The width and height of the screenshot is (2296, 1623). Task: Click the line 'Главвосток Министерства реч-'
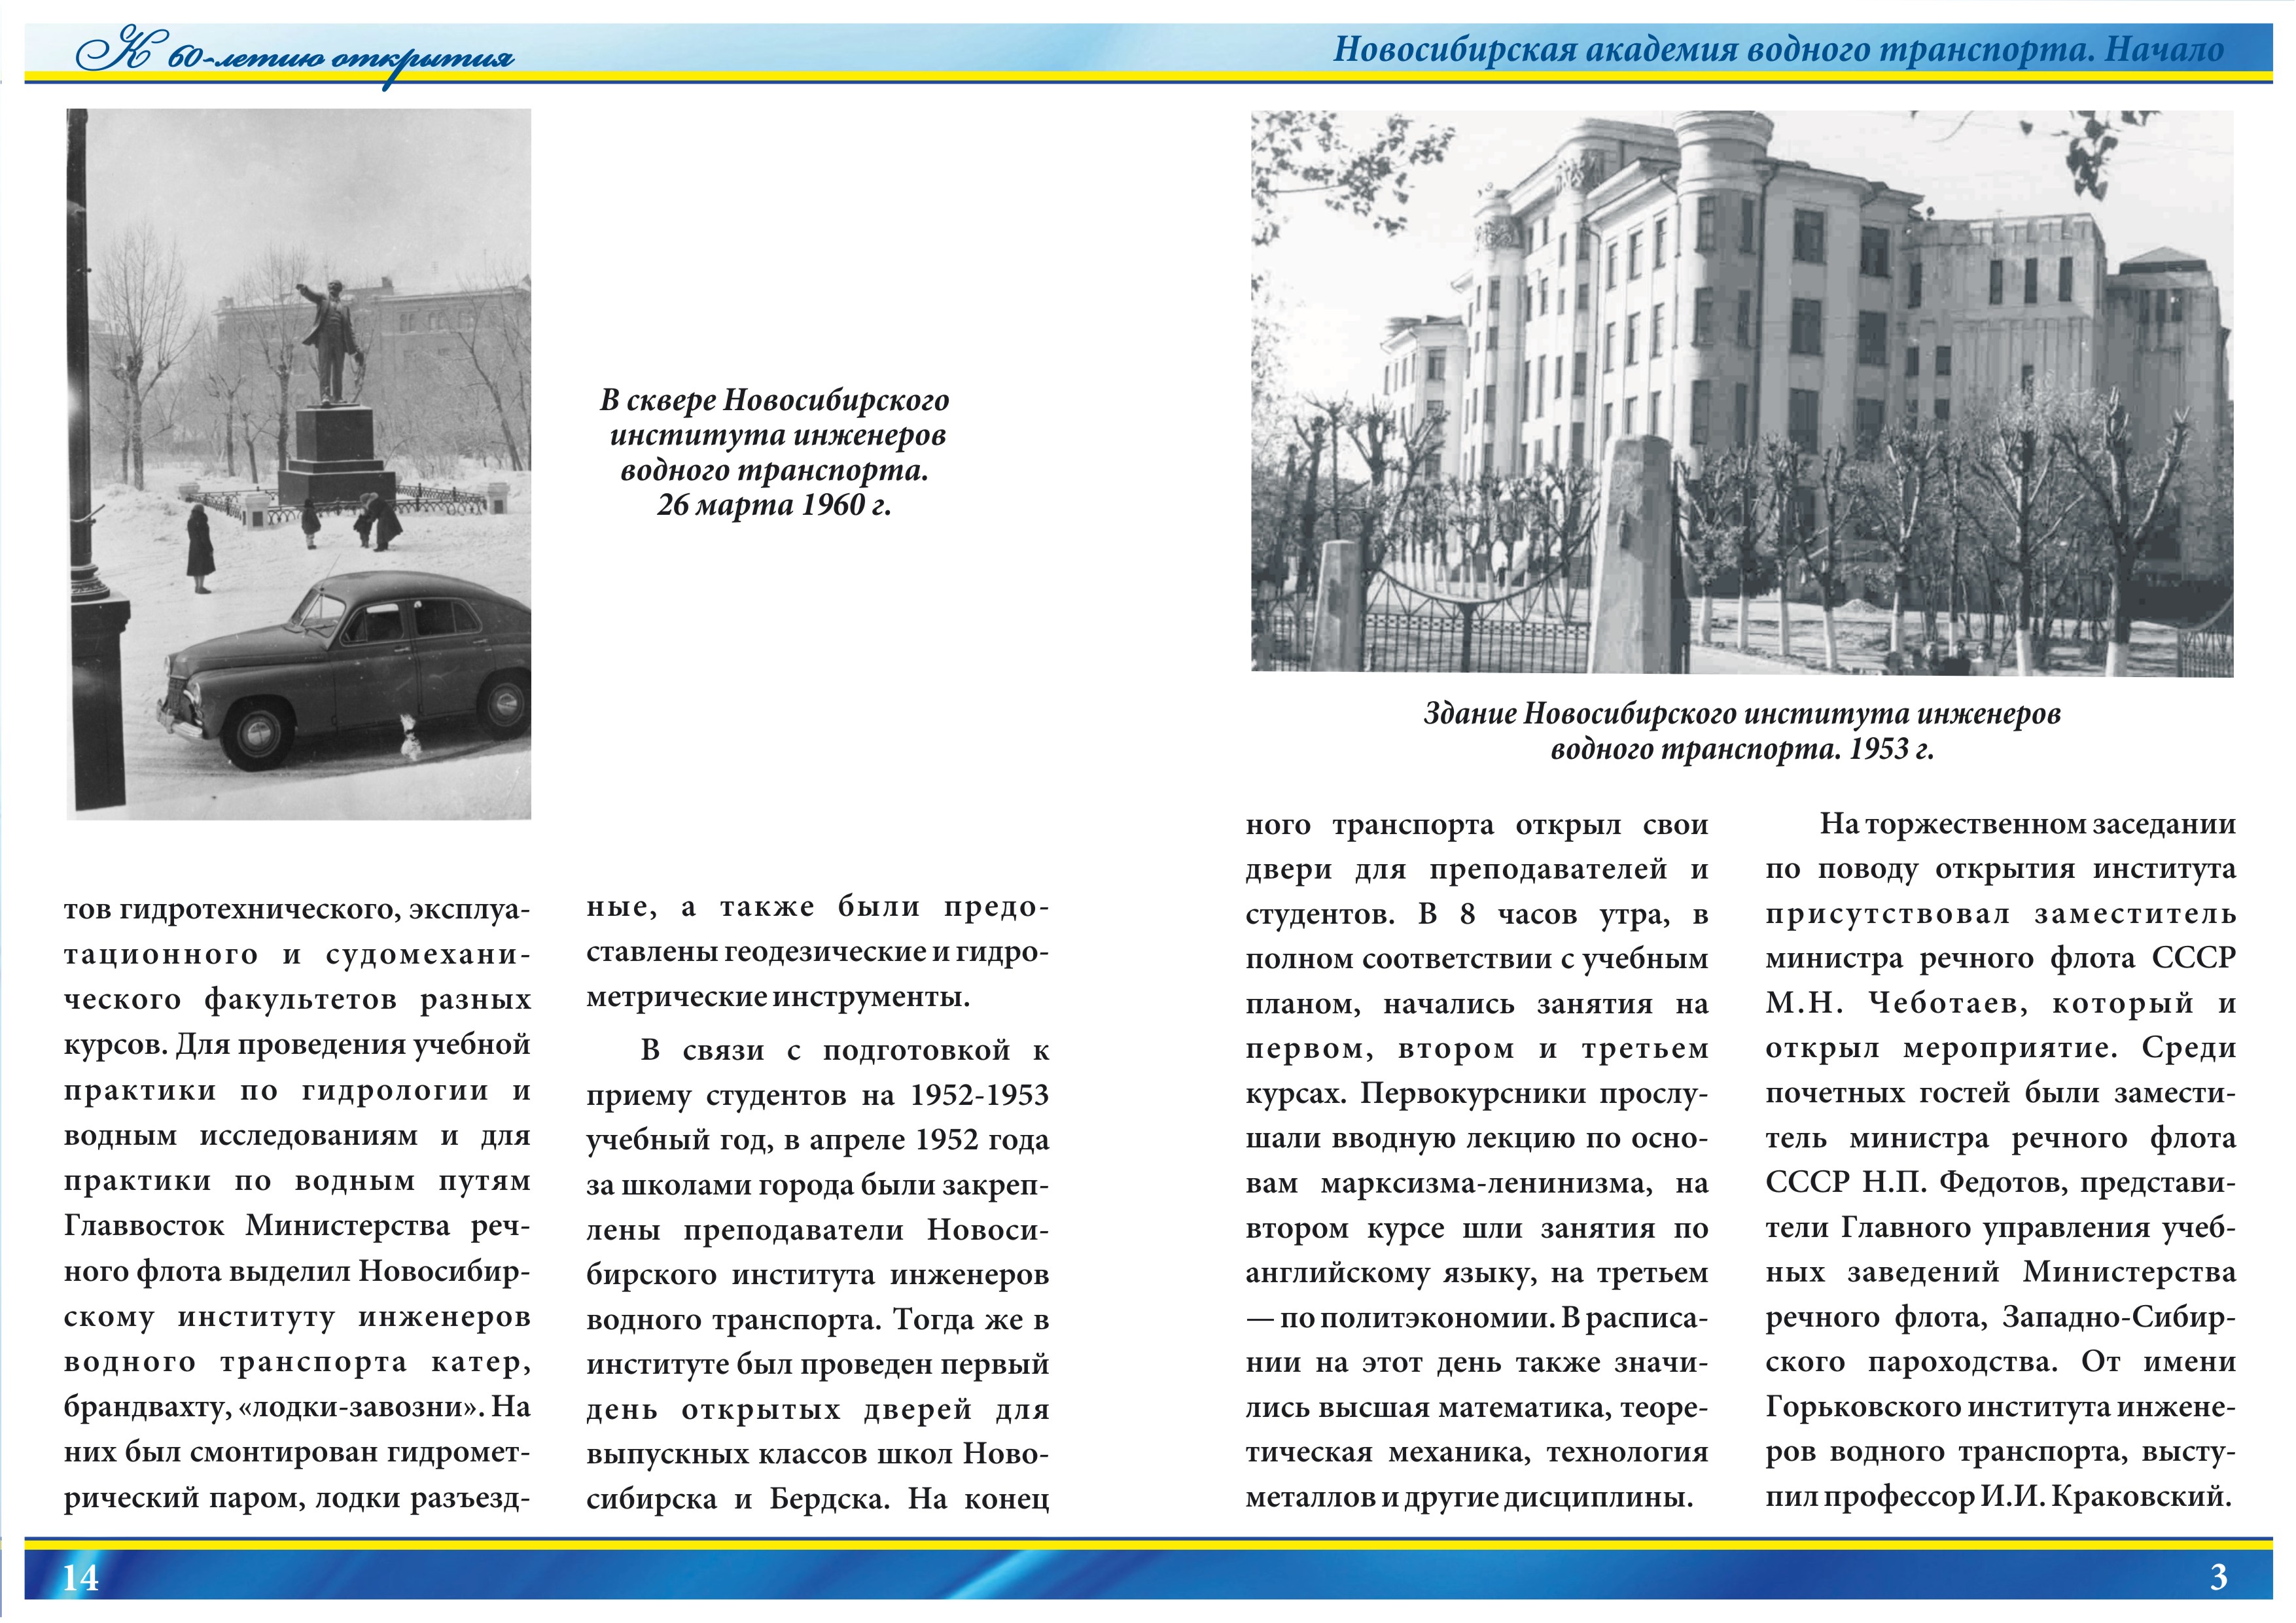(297, 1225)
